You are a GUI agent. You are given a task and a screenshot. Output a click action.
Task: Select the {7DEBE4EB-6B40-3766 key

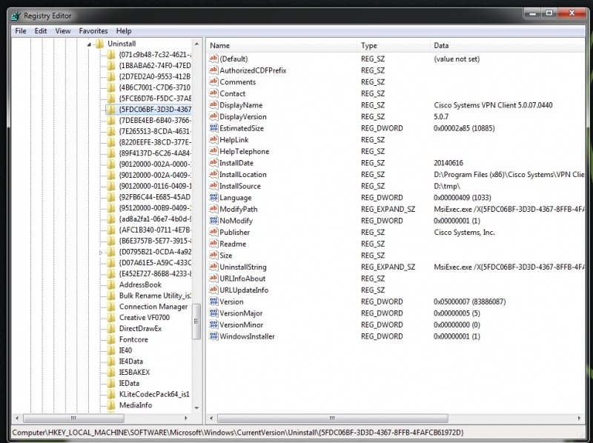point(155,120)
